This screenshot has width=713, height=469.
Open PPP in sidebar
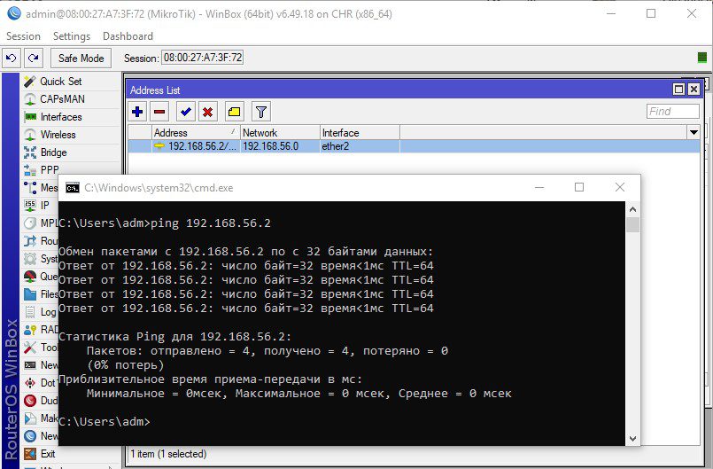[49, 170]
